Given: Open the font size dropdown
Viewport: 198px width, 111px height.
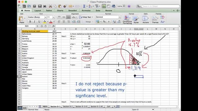Looking at the screenshot, I should pos(54,17).
